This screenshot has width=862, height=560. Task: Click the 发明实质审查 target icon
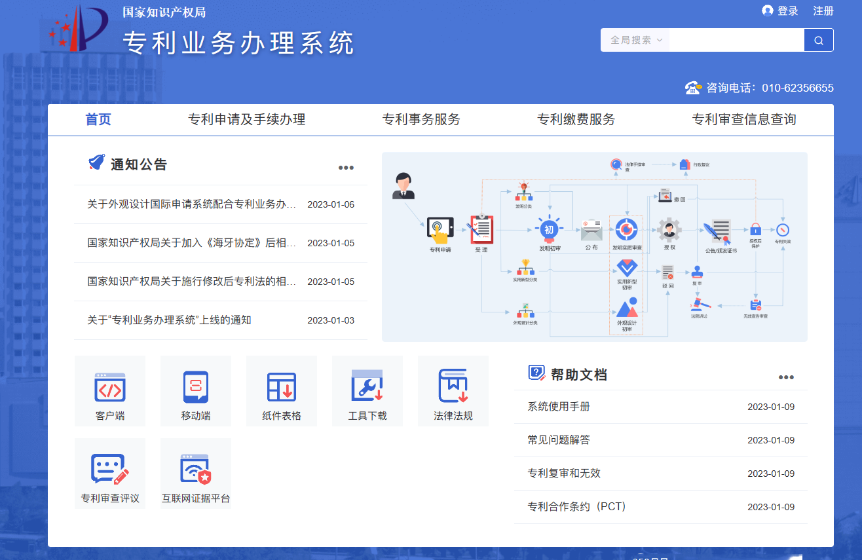(627, 229)
